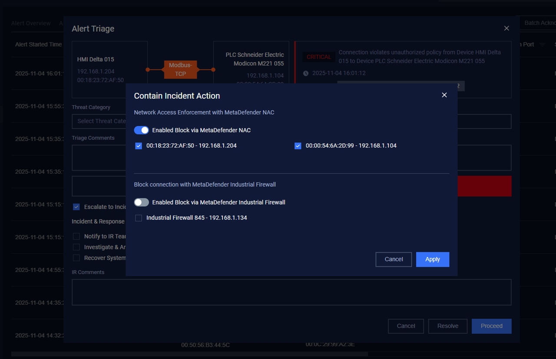The image size is (556, 359).
Task: Cancel the Contain Incident Action dialog
Action: pyautogui.click(x=394, y=259)
